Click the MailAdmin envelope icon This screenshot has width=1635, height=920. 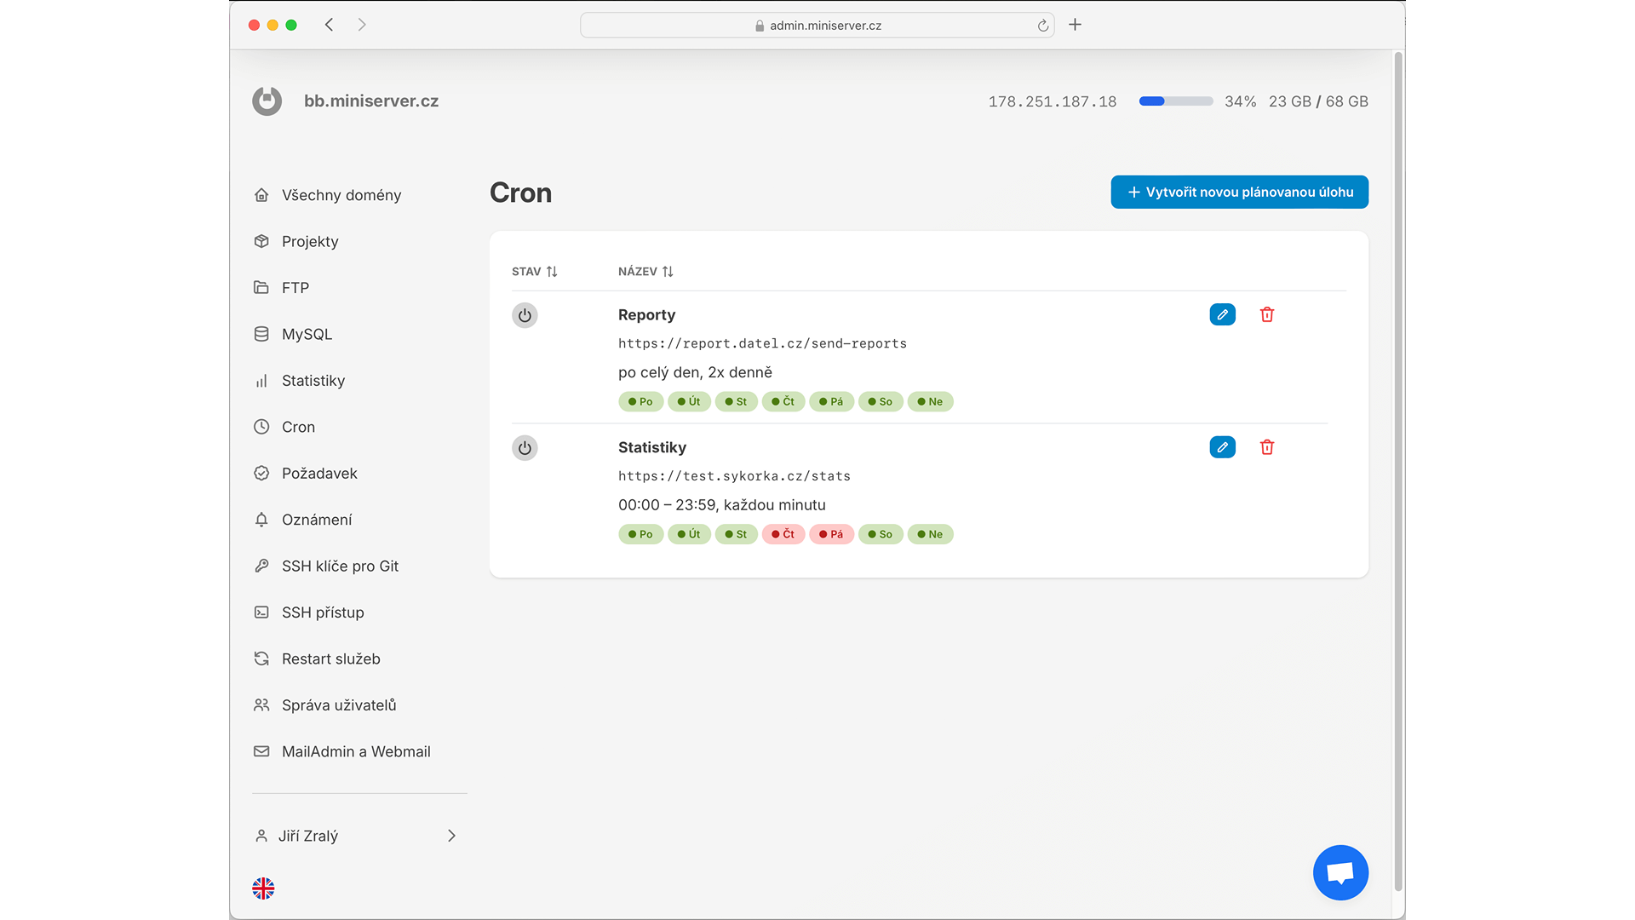[261, 751]
